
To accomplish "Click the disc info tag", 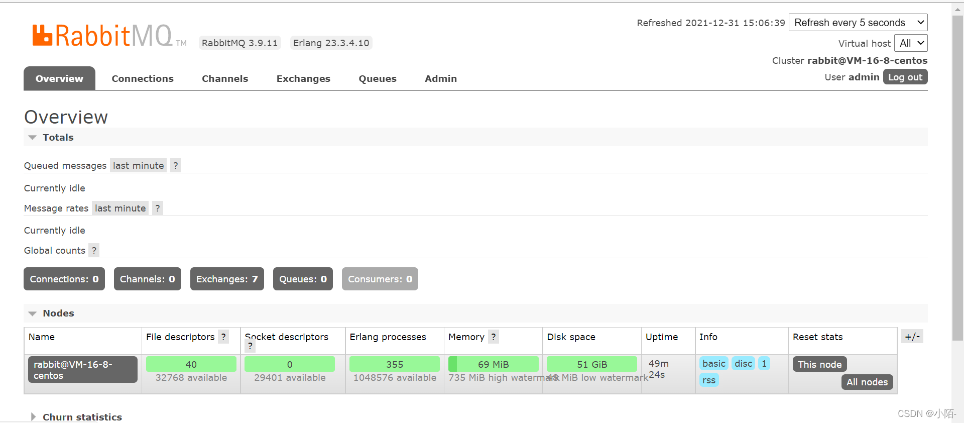I will (743, 363).
